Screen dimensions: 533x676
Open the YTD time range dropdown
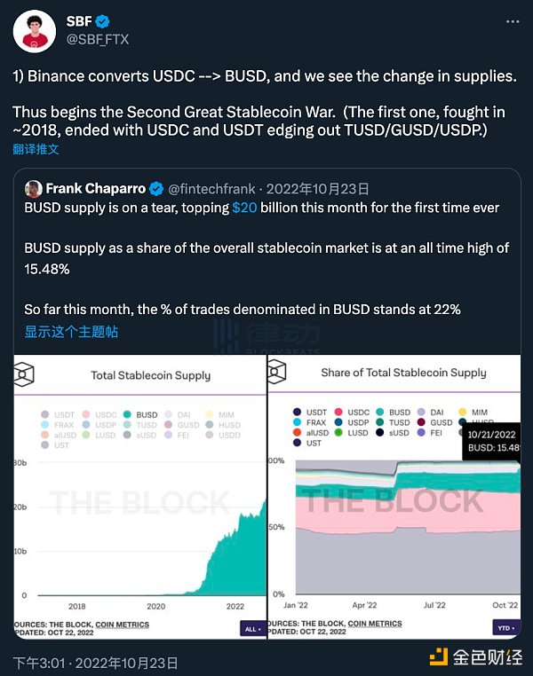coord(505,627)
